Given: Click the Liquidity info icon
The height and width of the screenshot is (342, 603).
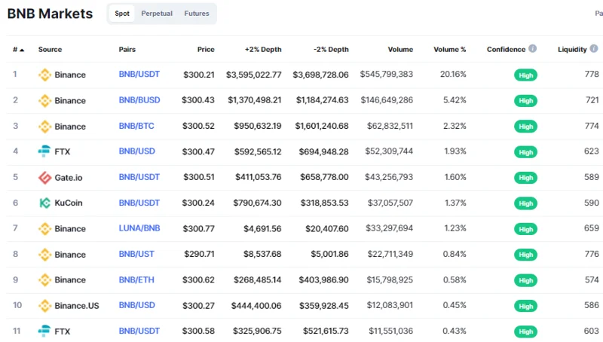Looking at the screenshot, I should click(594, 48).
